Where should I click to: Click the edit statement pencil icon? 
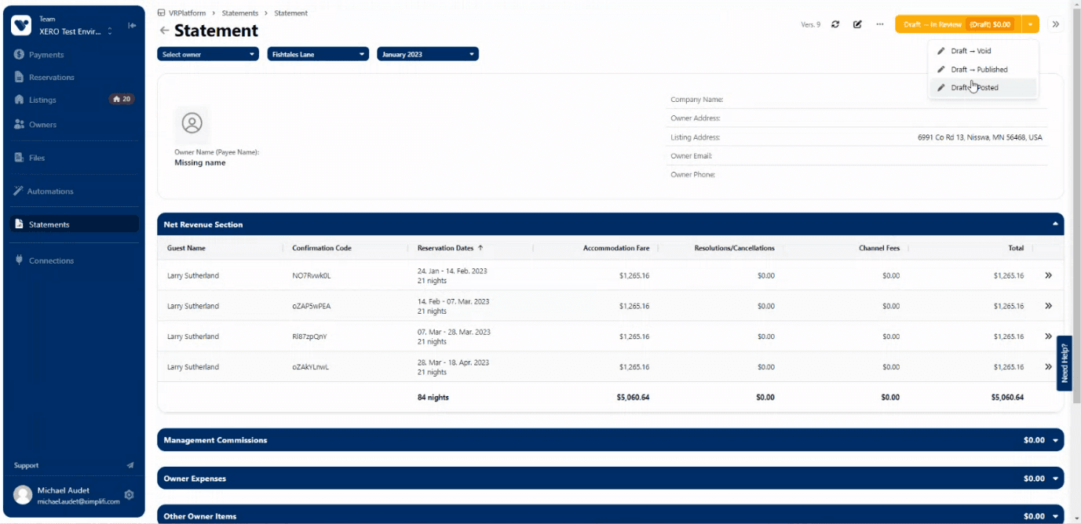click(857, 24)
